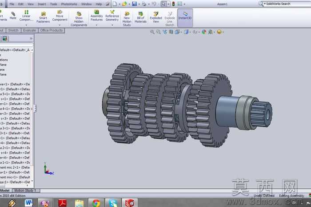Expand the New document dropdown arrow
The image size is (311, 207).
(x=120, y=4)
